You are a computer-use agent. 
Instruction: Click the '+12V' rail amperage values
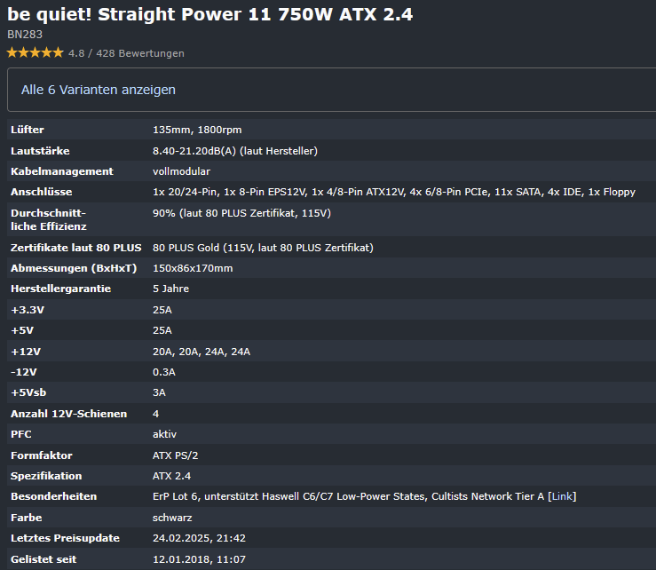tap(202, 352)
